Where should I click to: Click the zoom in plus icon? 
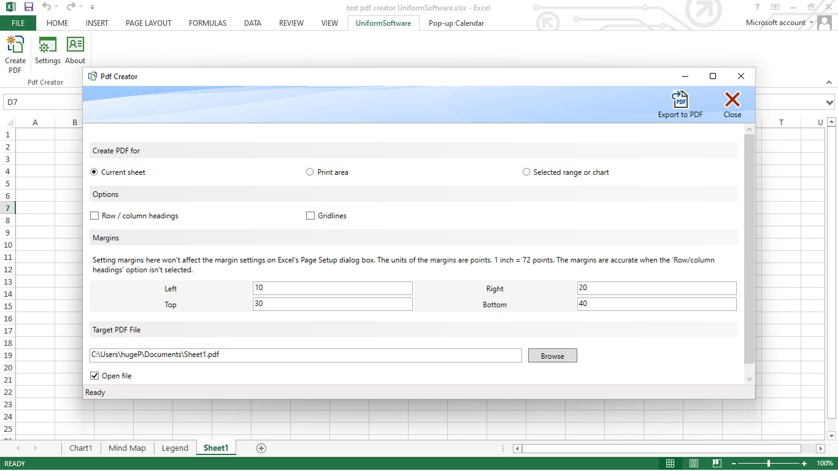[x=804, y=464]
